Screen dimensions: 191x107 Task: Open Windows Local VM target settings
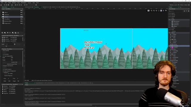tap(178, 5)
